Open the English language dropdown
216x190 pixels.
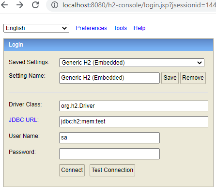coord(36,28)
